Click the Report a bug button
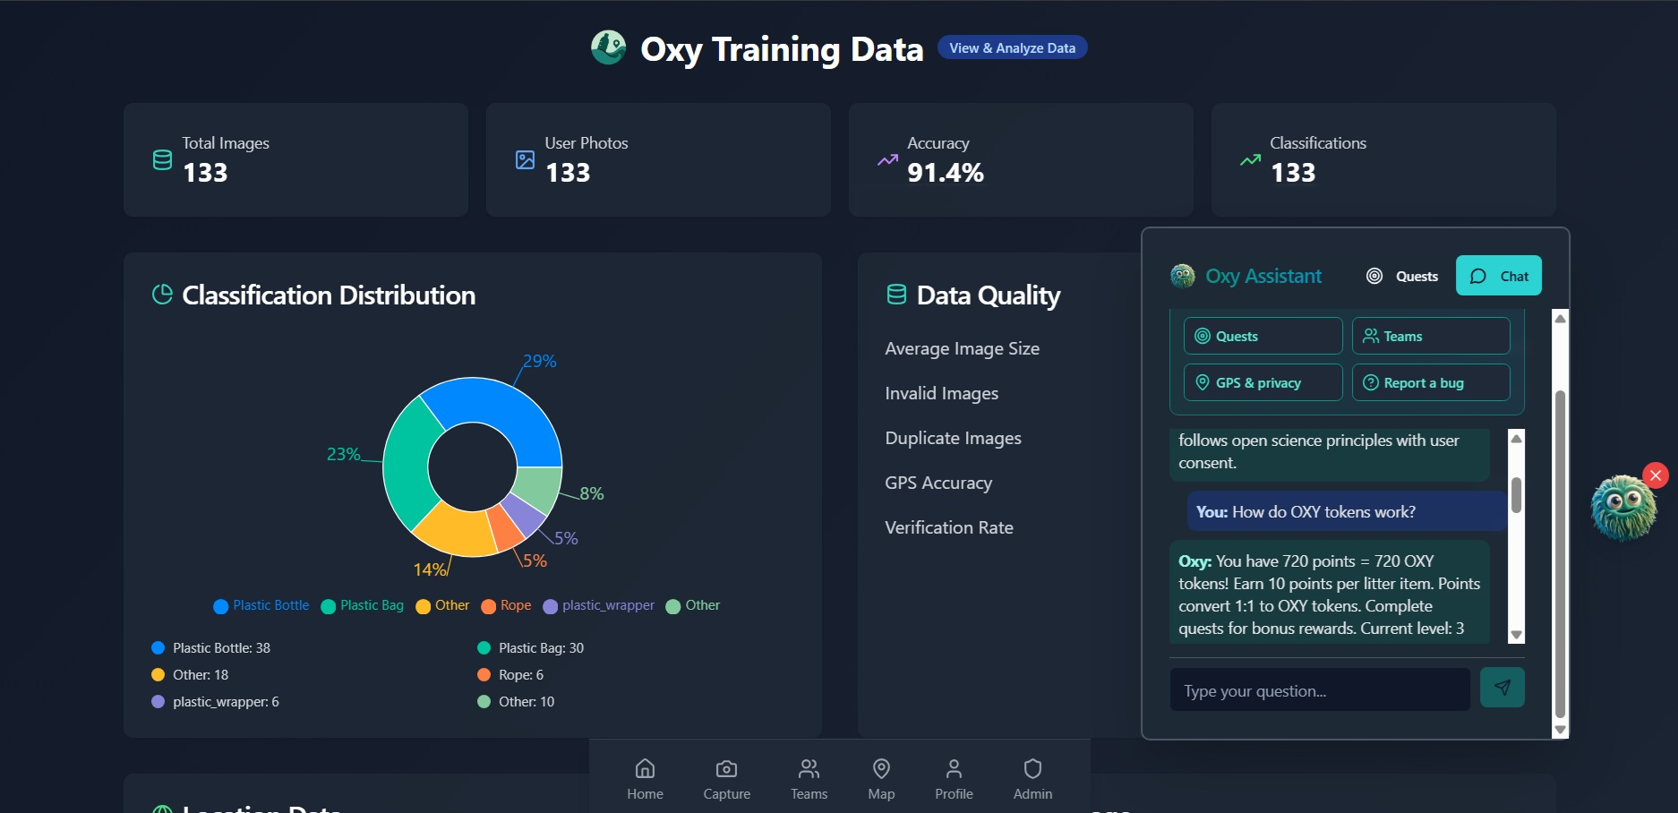 [1430, 382]
